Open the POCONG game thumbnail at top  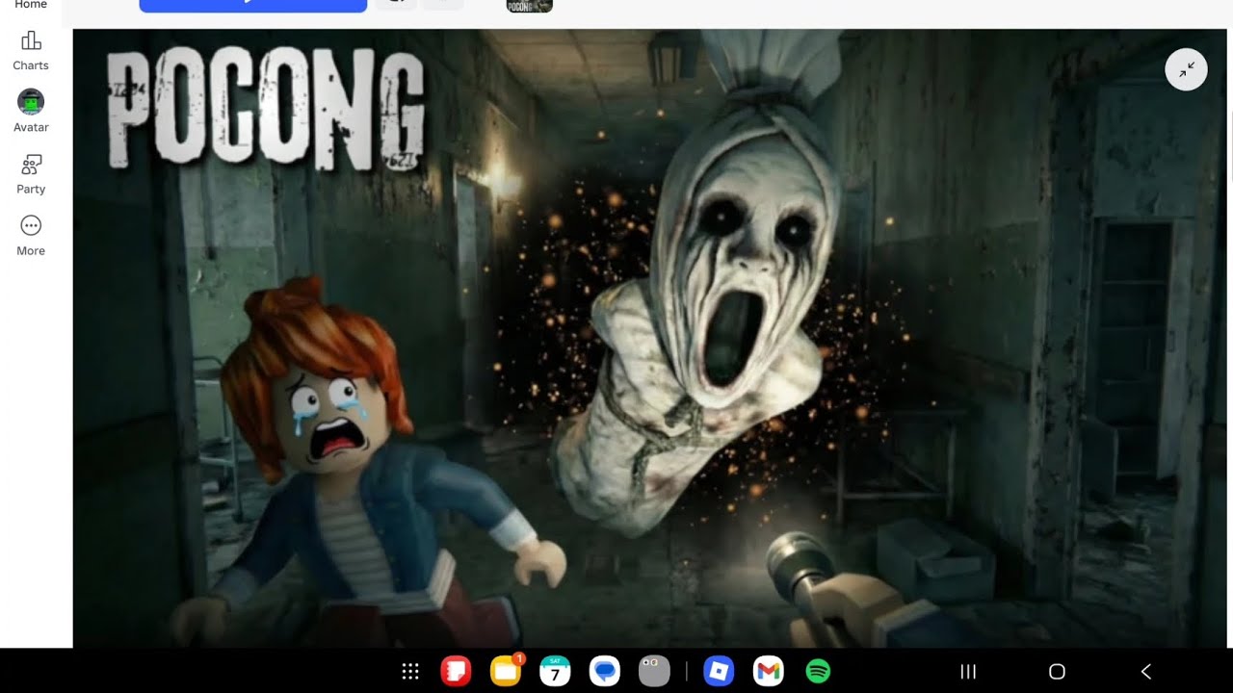tap(530, 6)
